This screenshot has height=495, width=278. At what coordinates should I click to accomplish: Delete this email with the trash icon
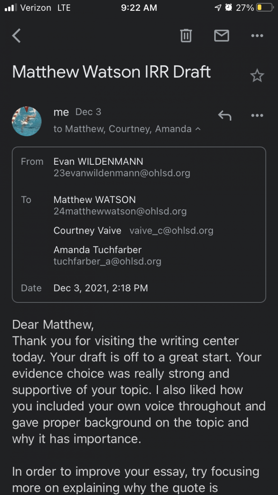click(x=186, y=36)
